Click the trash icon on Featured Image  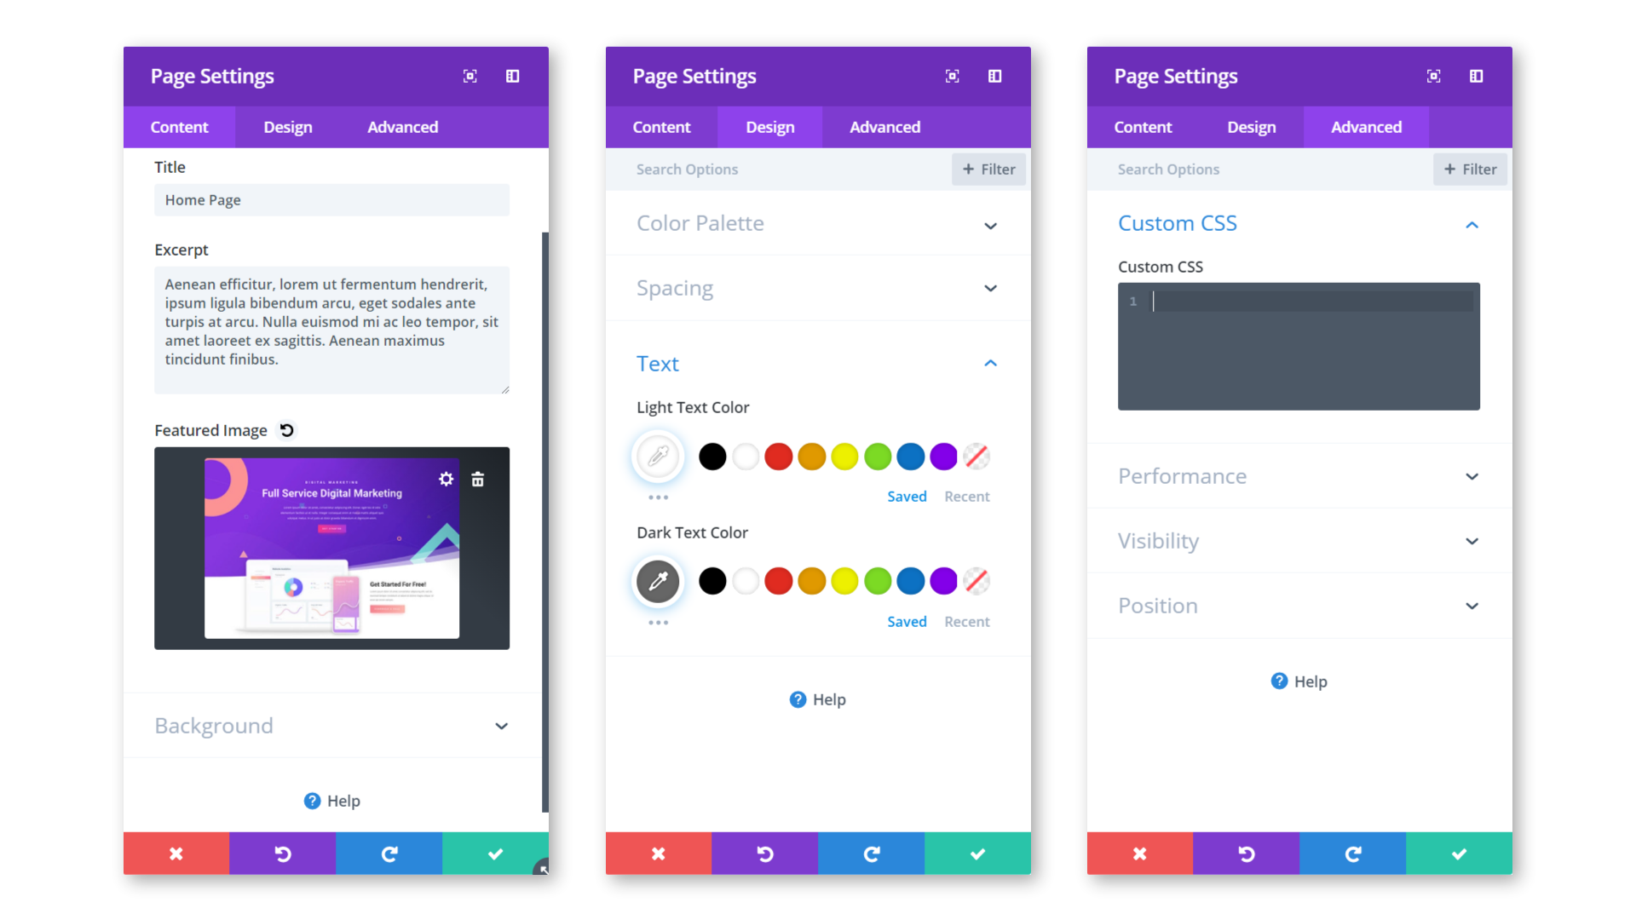click(477, 480)
